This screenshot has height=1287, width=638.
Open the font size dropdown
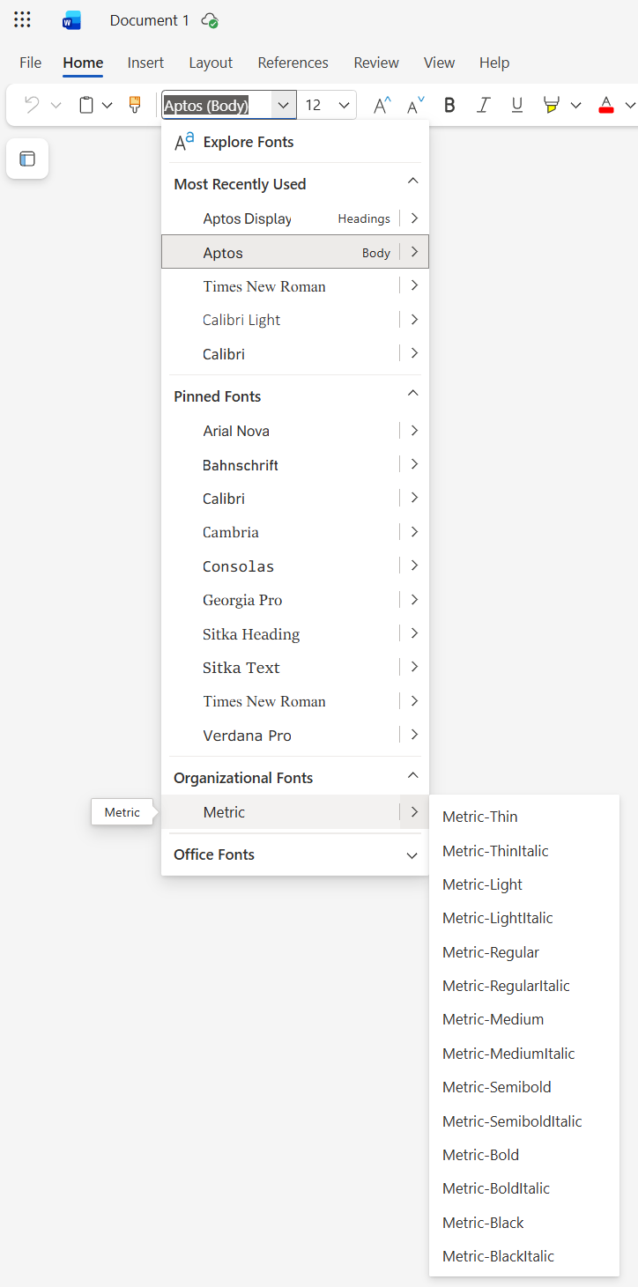pyautogui.click(x=345, y=105)
